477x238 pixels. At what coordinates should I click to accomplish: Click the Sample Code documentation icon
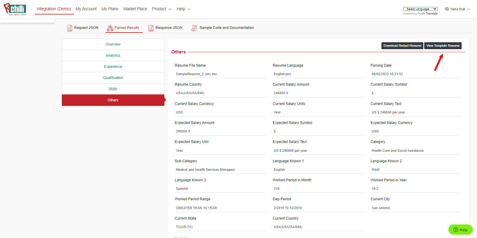[194, 28]
